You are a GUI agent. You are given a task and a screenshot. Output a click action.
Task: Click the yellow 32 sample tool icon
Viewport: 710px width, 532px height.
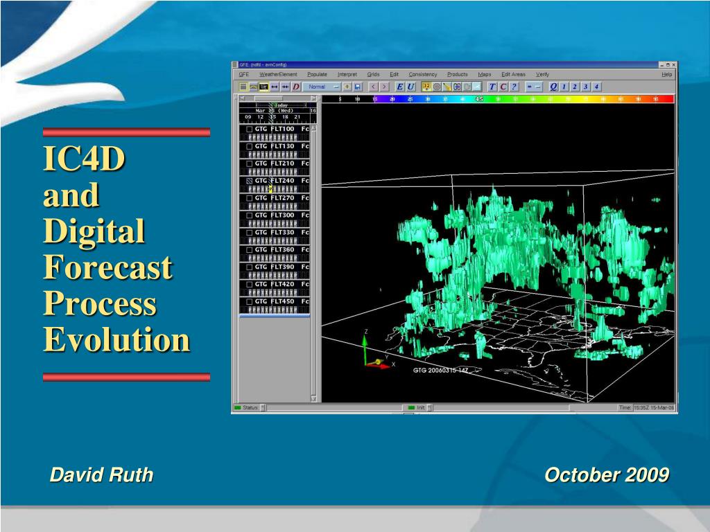[x=426, y=87]
